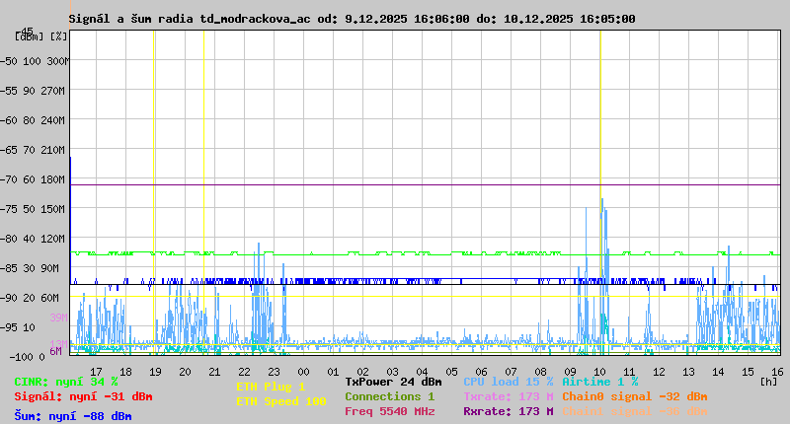Click hour '06' on the time axis

pyautogui.click(x=481, y=372)
